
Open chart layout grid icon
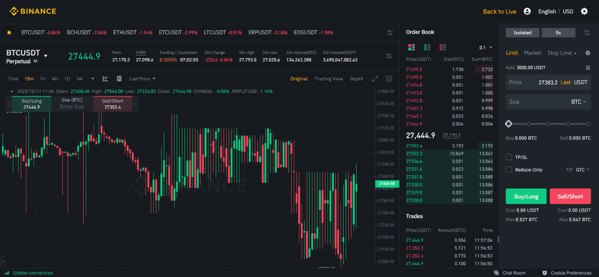pyautogui.click(x=389, y=79)
